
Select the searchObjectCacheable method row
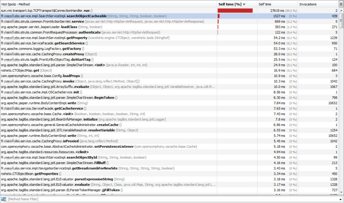click(169, 16)
